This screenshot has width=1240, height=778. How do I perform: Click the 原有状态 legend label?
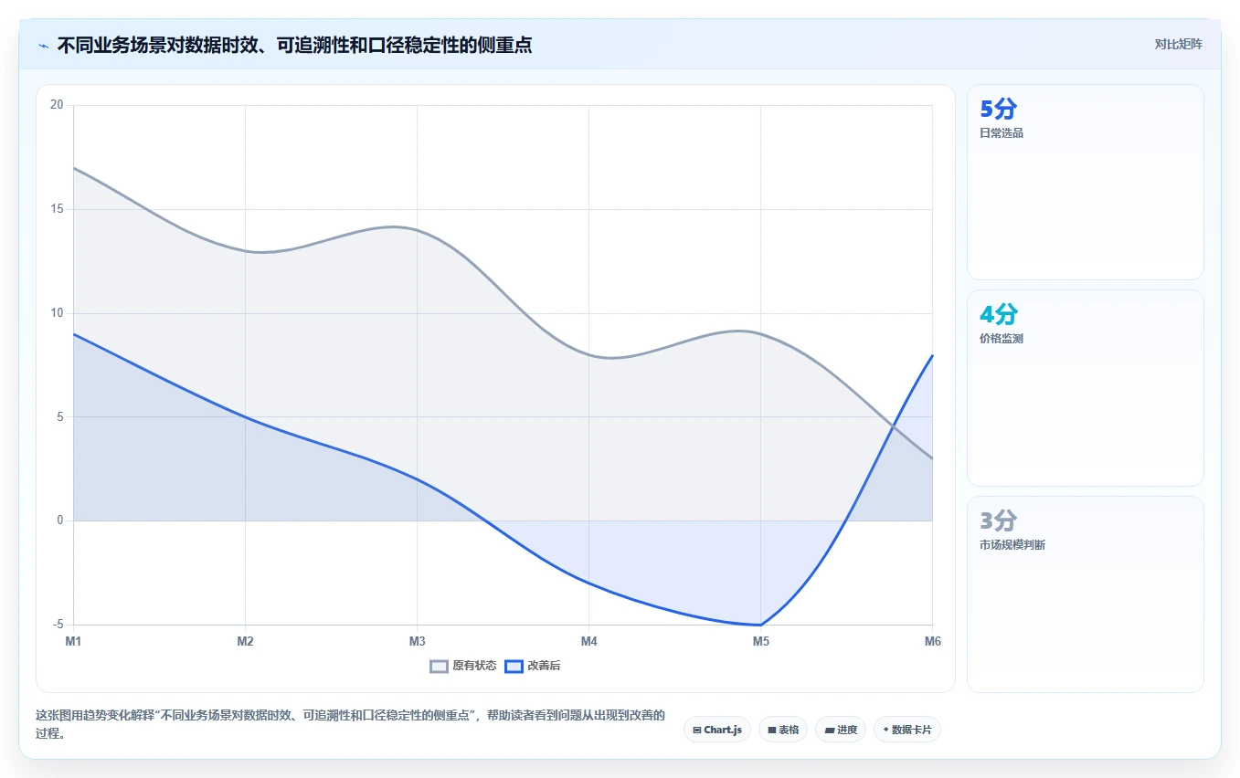(474, 666)
